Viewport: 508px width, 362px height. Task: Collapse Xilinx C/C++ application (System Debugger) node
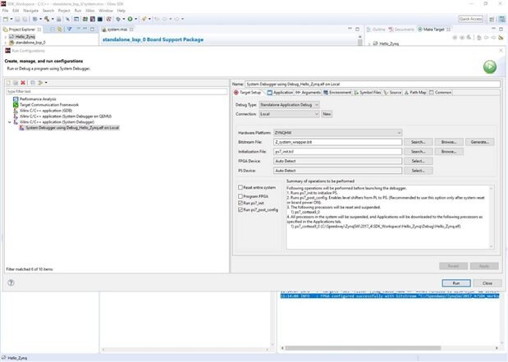point(10,122)
